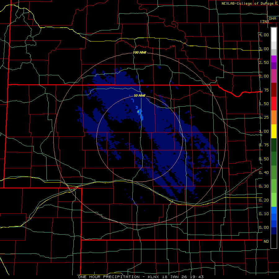Click the 0.75 legend value
This screenshot has width=279, height=279.
[264, 145]
